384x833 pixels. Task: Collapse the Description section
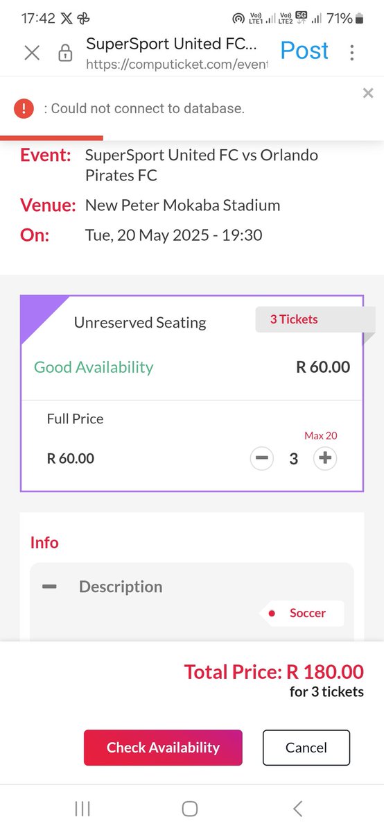pos(49,587)
